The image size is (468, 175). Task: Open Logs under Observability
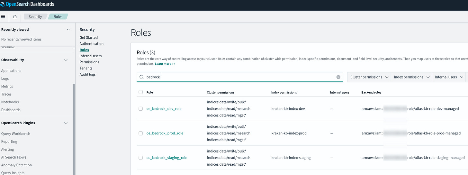(x=5, y=78)
